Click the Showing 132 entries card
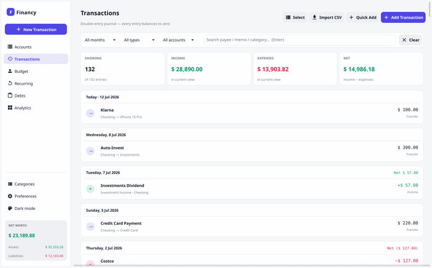This screenshot has width=432, height=268. pyautogui.click(x=123, y=69)
